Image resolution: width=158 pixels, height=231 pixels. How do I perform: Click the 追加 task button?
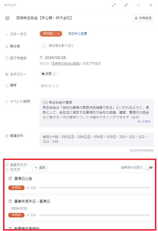(40, 168)
